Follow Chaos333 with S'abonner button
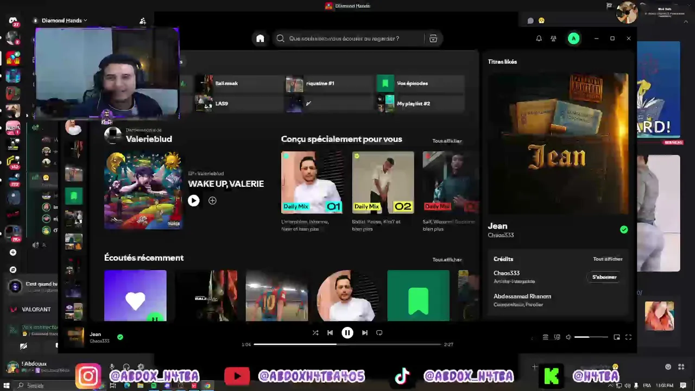The height and width of the screenshot is (391, 695). [x=604, y=278]
